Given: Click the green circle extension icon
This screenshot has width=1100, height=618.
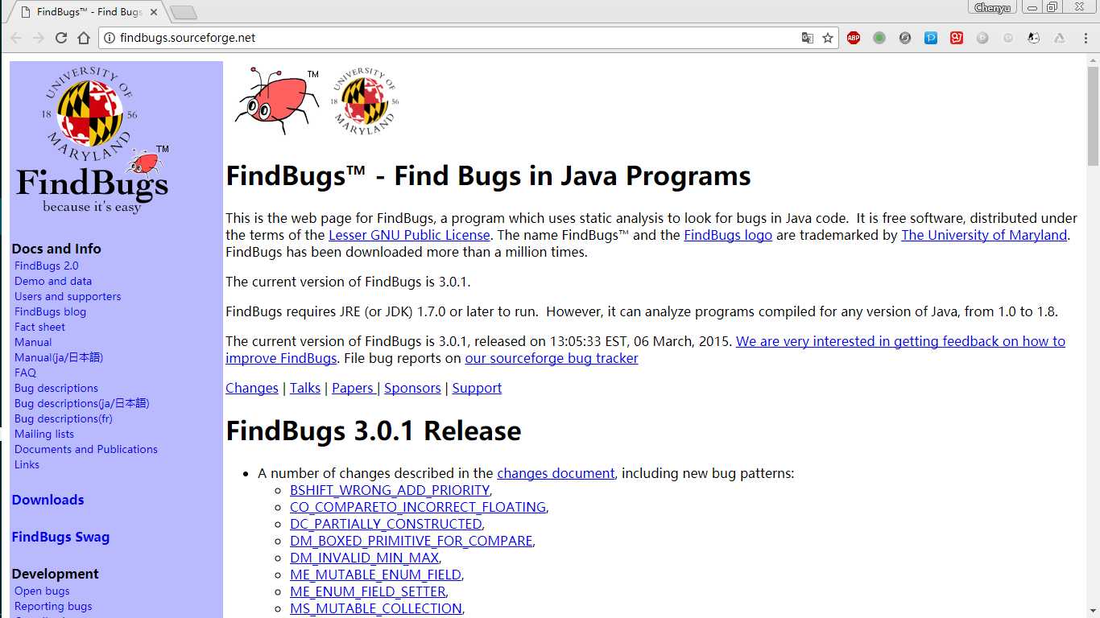Looking at the screenshot, I should click(x=879, y=38).
